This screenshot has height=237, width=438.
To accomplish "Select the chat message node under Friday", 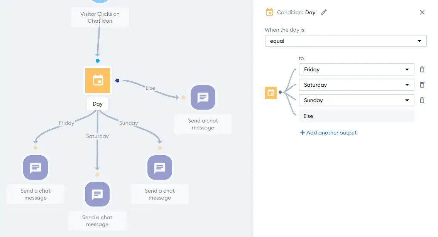I will [x=36, y=168].
